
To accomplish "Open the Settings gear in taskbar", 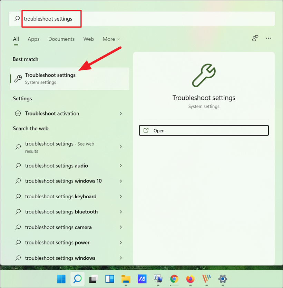I will 223,279.
